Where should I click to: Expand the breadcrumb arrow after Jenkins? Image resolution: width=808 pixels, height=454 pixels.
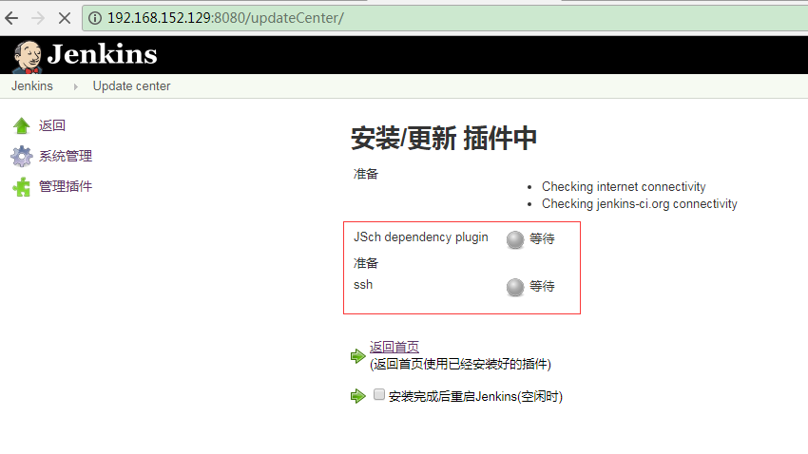tap(76, 86)
